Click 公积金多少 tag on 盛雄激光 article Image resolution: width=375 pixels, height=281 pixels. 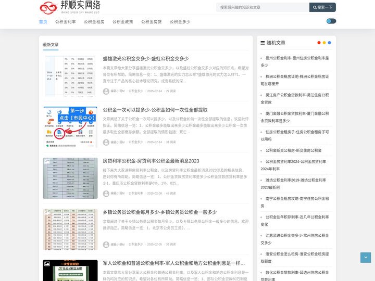tap(135, 91)
